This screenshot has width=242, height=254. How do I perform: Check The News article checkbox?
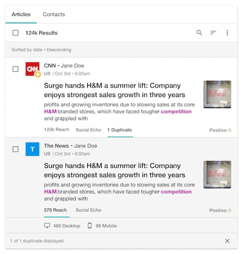tap(15, 149)
